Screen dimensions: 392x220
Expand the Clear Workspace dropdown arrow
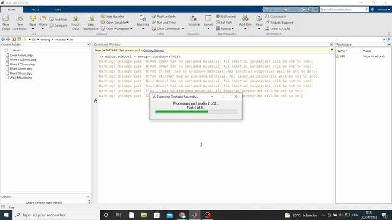point(132,29)
